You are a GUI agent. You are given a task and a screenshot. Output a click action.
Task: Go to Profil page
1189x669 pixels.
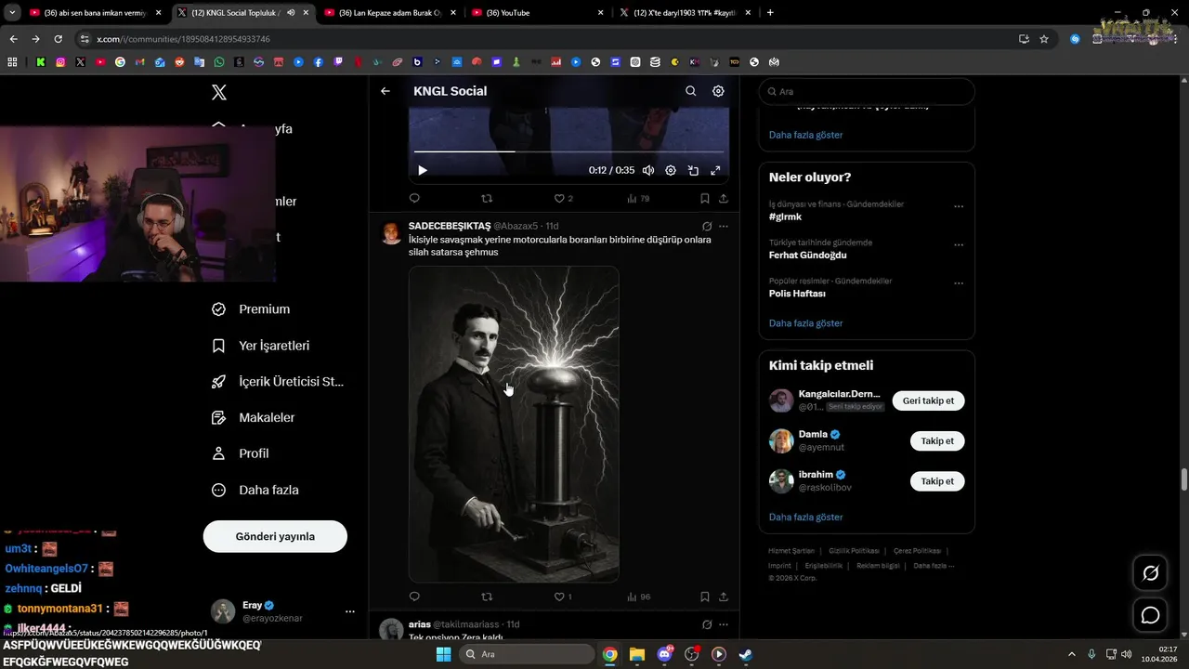point(241,453)
